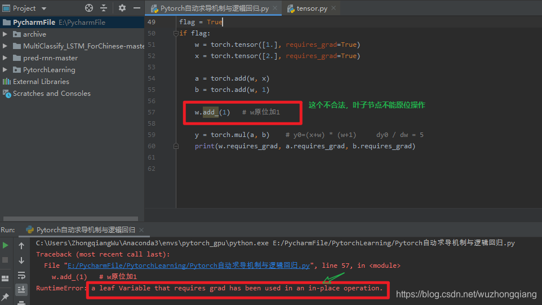Close the tensor.py tab

click(334, 8)
